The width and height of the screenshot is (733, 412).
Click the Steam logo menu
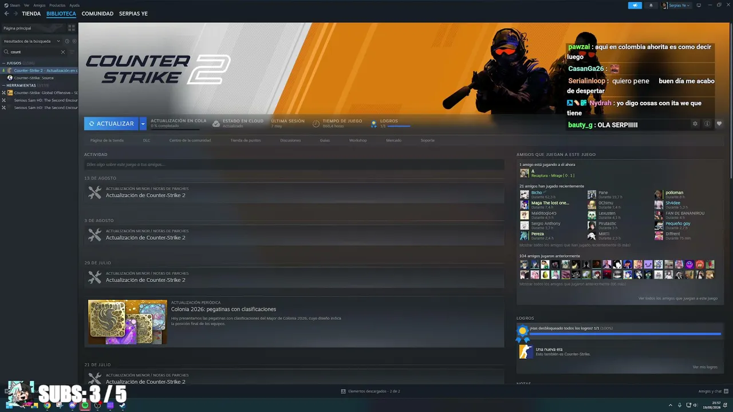(11, 5)
